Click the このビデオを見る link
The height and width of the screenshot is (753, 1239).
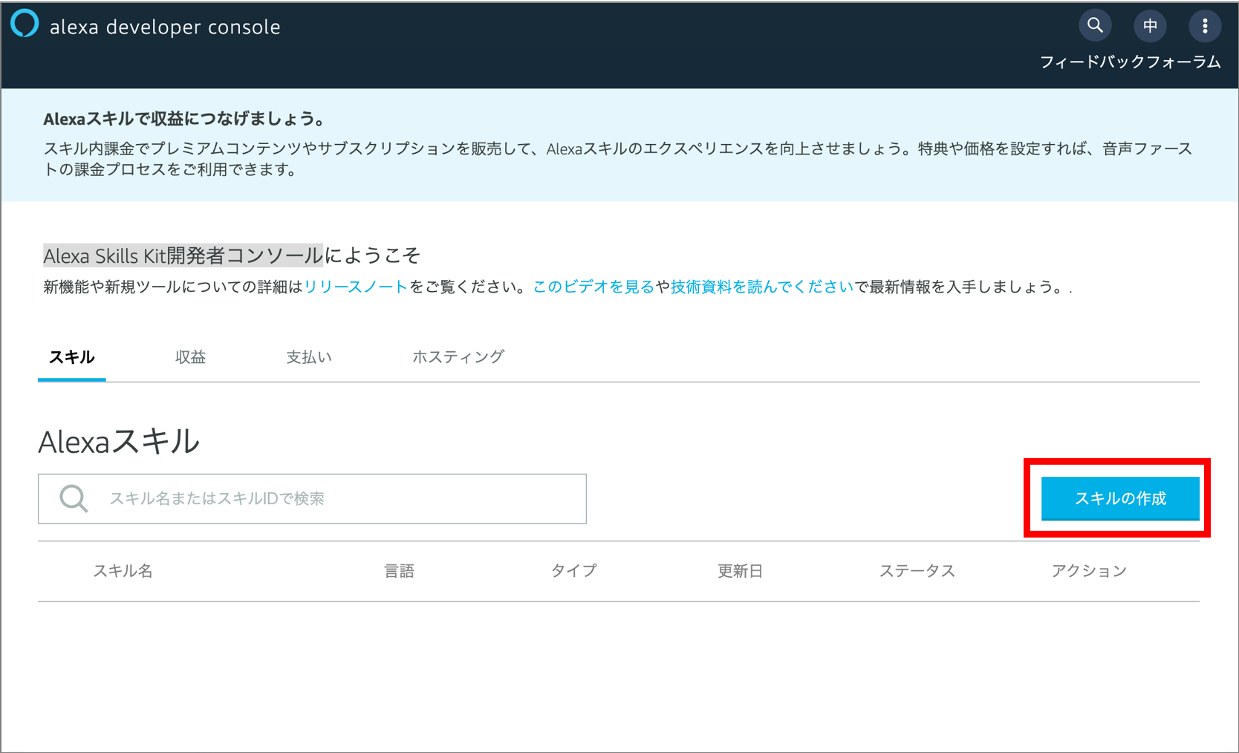(594, 287)
